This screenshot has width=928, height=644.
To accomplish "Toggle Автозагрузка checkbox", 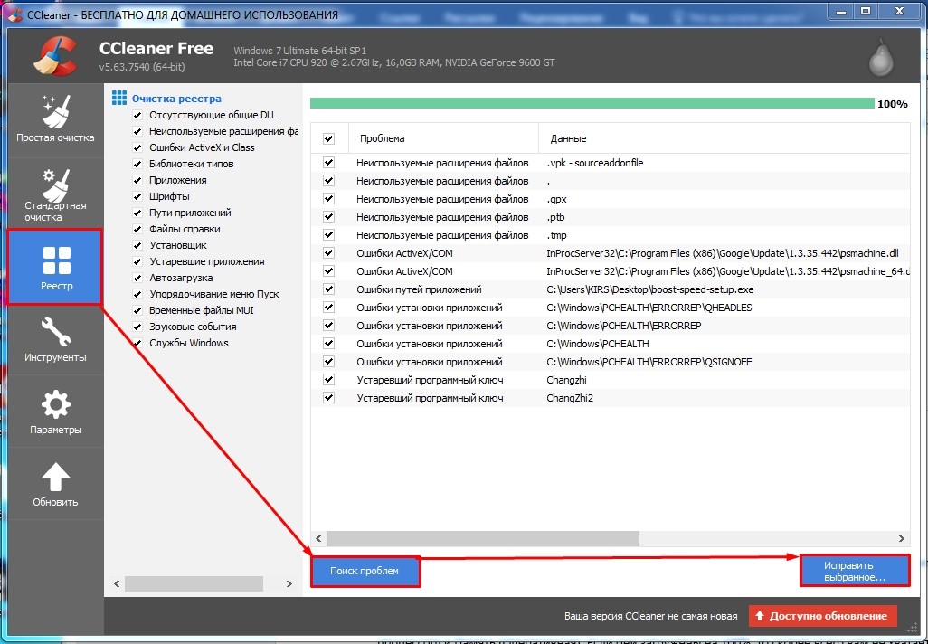I will (x=137, y=278).
